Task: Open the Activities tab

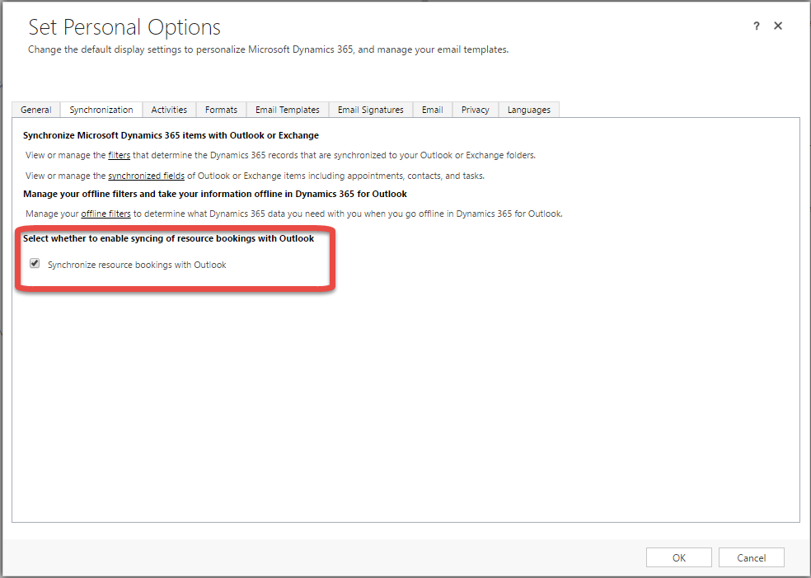Action: pyautogui.click(x=169, y=110)
